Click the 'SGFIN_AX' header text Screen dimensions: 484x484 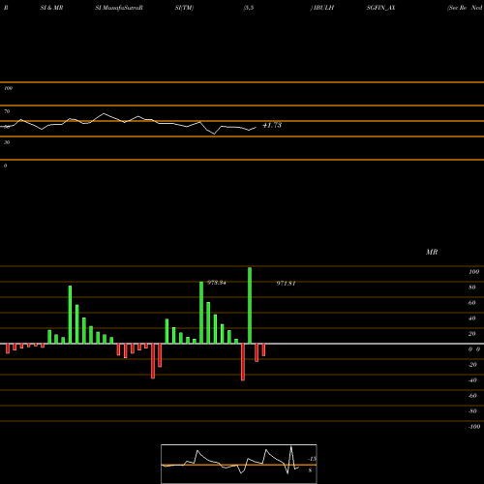point(380,8)
